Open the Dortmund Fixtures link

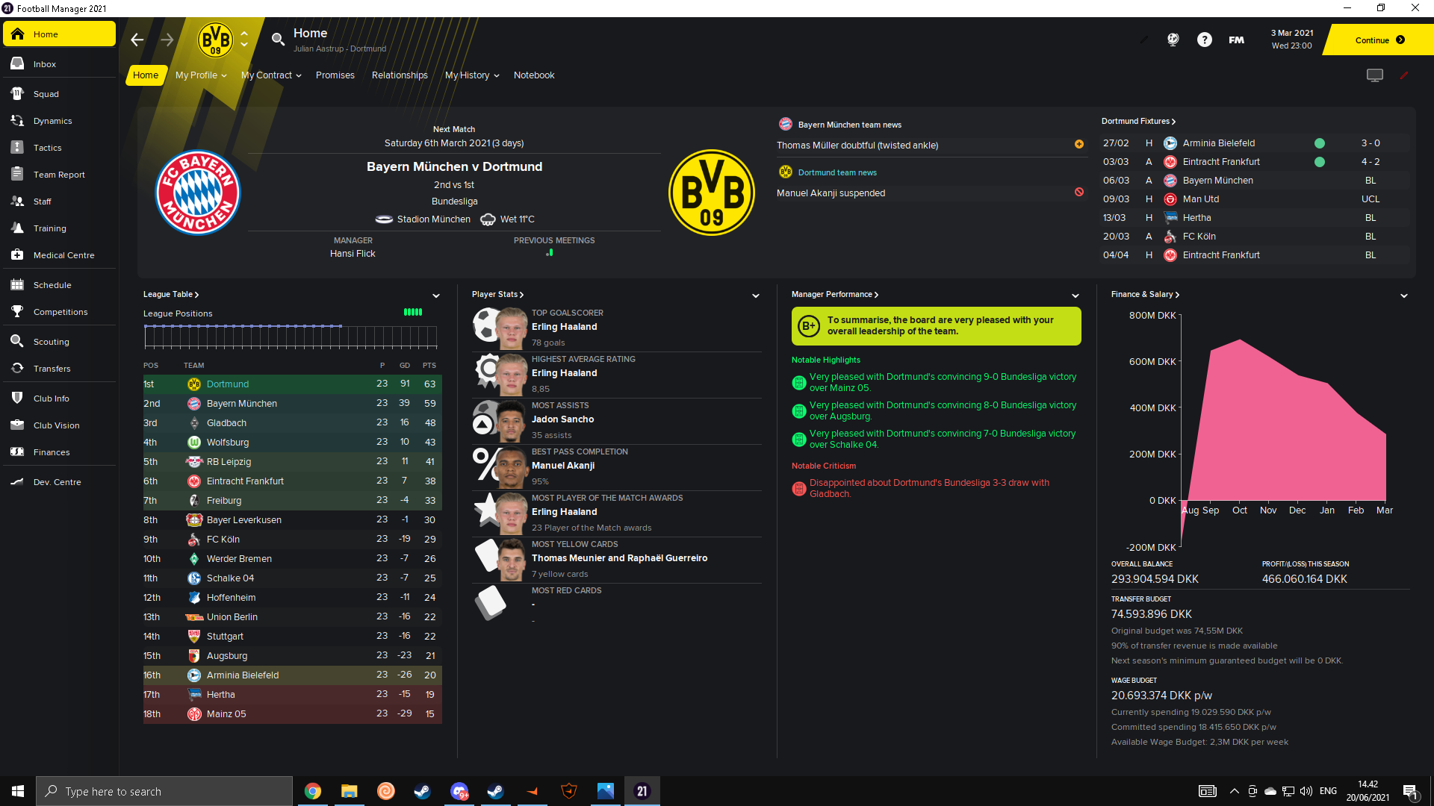coord(1138,121)
